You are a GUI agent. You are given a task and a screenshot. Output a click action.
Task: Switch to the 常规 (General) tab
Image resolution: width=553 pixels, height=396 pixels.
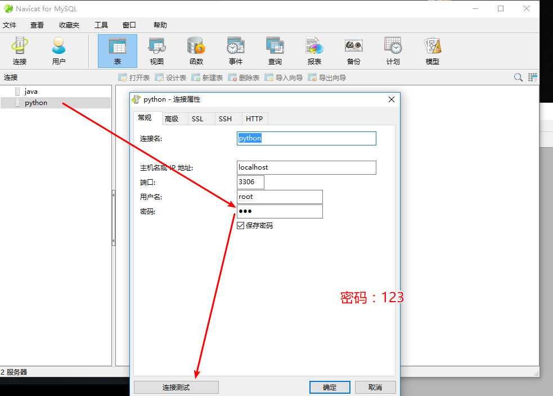click(x=148, y=118)
